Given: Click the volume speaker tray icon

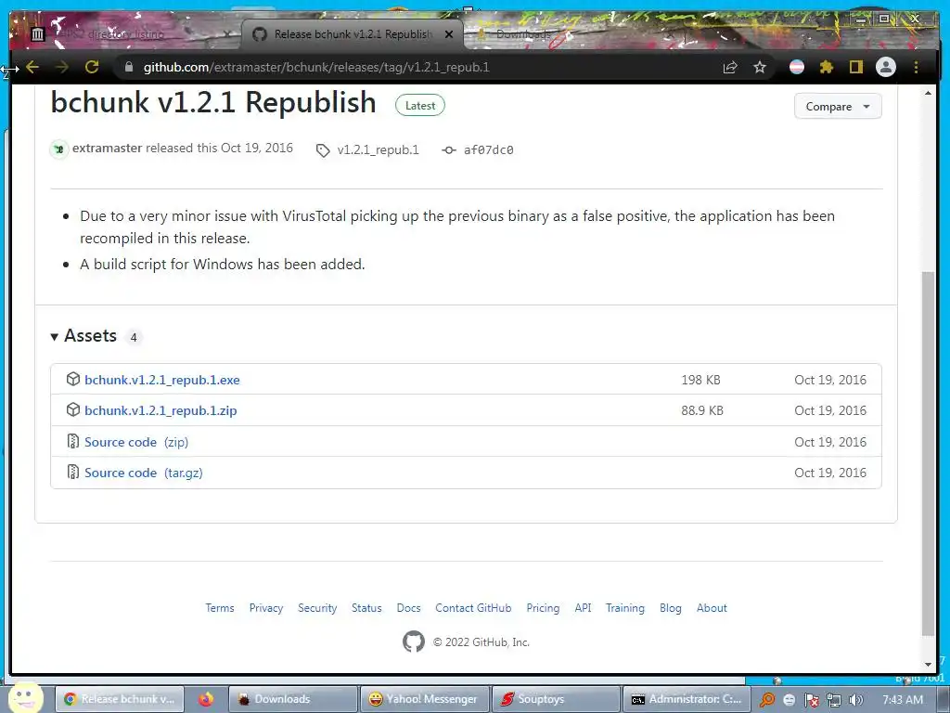Looking at the screenshot, I should click(855, 700).
